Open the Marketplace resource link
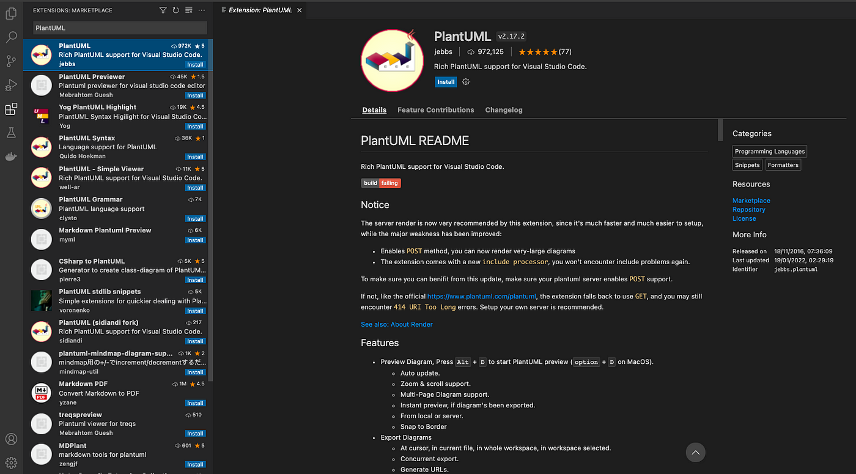 pyautogui.click(x=751, y=201)
